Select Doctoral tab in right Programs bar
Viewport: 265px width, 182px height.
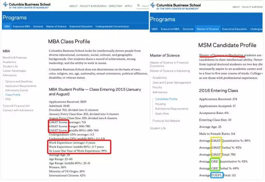tap(188, 29)
